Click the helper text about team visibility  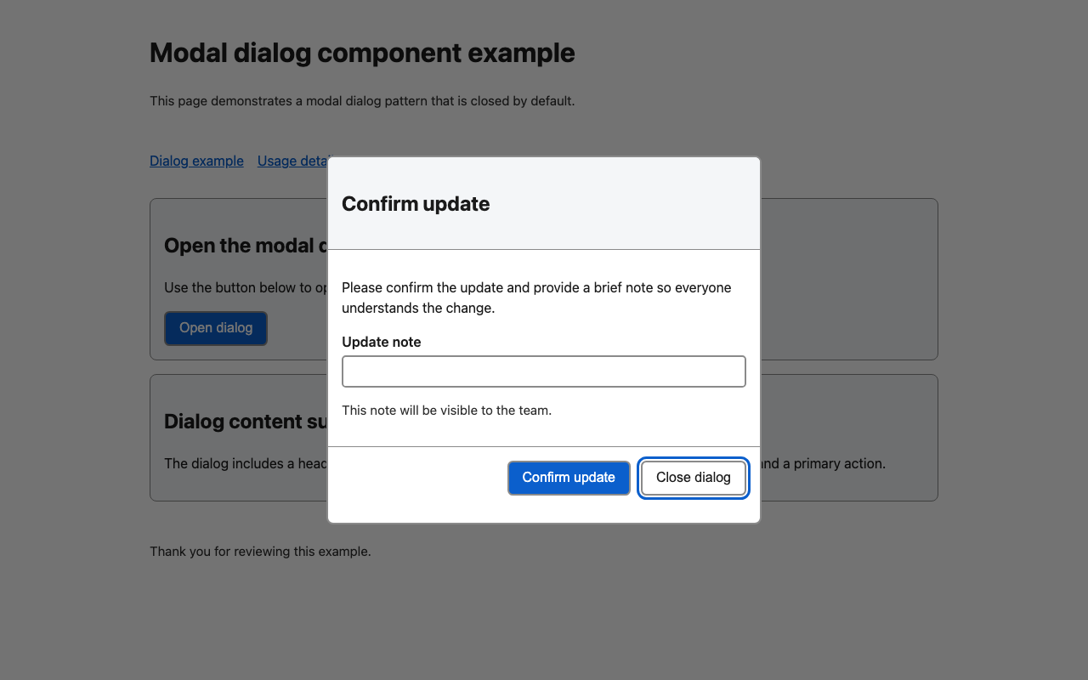pos(446,410)
